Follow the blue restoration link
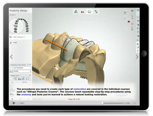Viewport: 153px width, 116px height. pos(79,89)
